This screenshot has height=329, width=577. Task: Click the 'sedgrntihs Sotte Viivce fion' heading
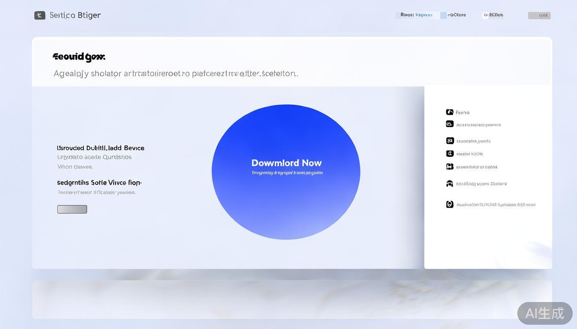(x=99, y=182)
